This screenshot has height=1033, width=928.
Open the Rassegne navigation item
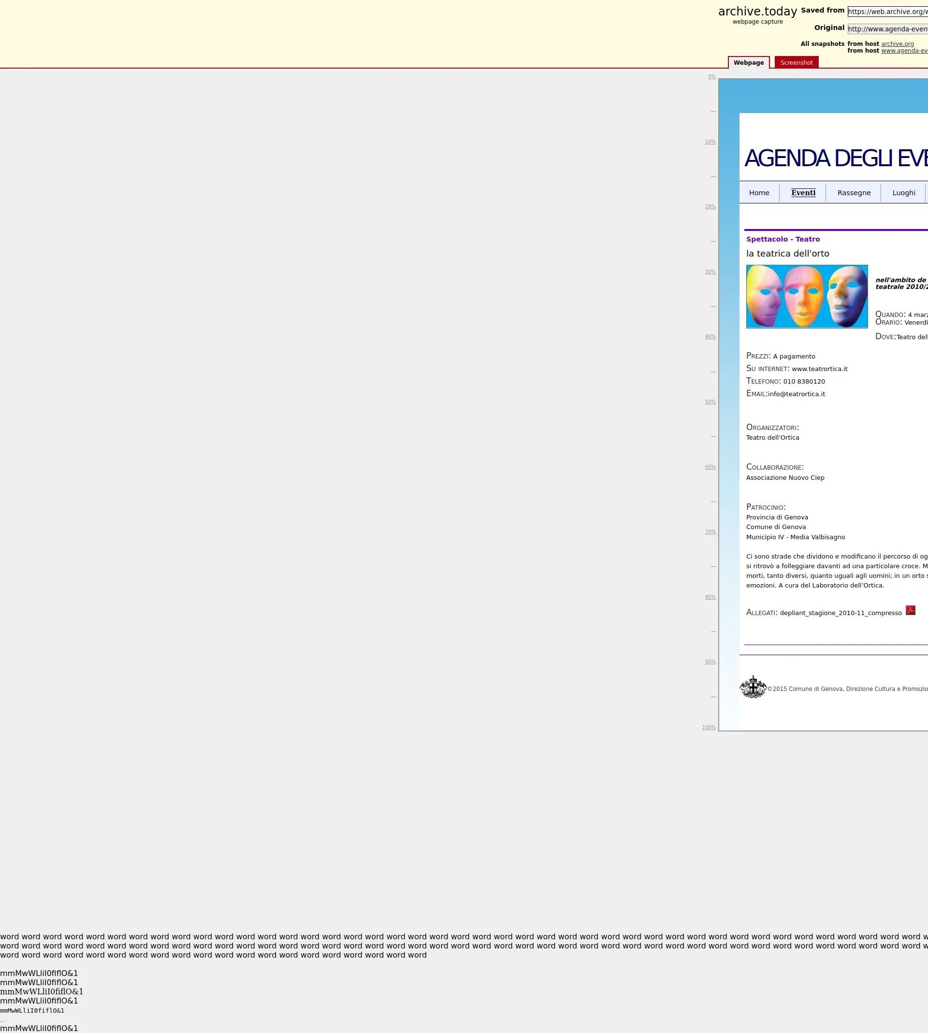(854, 193)
